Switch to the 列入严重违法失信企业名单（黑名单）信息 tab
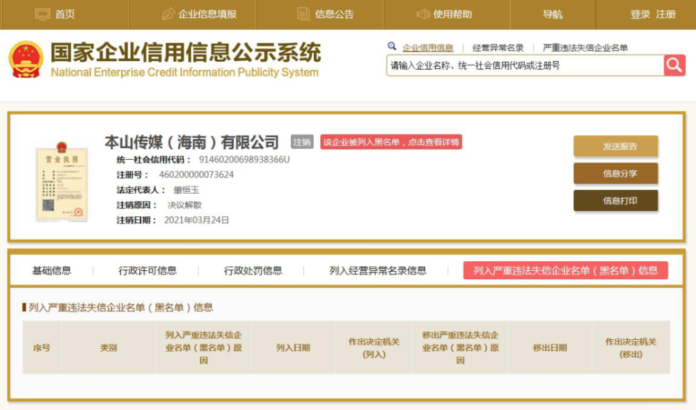Viewport: 696px width, 410px height. [565, 270]
